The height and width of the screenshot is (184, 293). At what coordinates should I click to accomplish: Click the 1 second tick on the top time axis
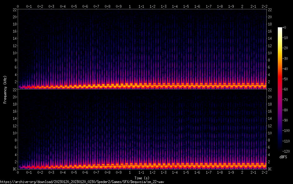coord(130,6)
